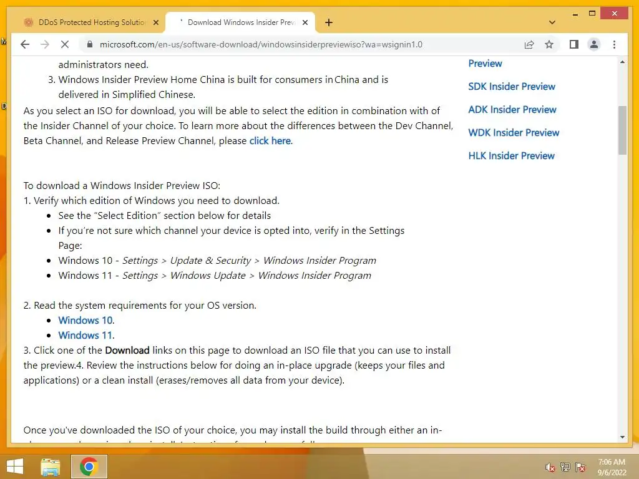Viewport: 639px width, 479px height.
Task: Expand the tab search chevron
Action: 552,22
